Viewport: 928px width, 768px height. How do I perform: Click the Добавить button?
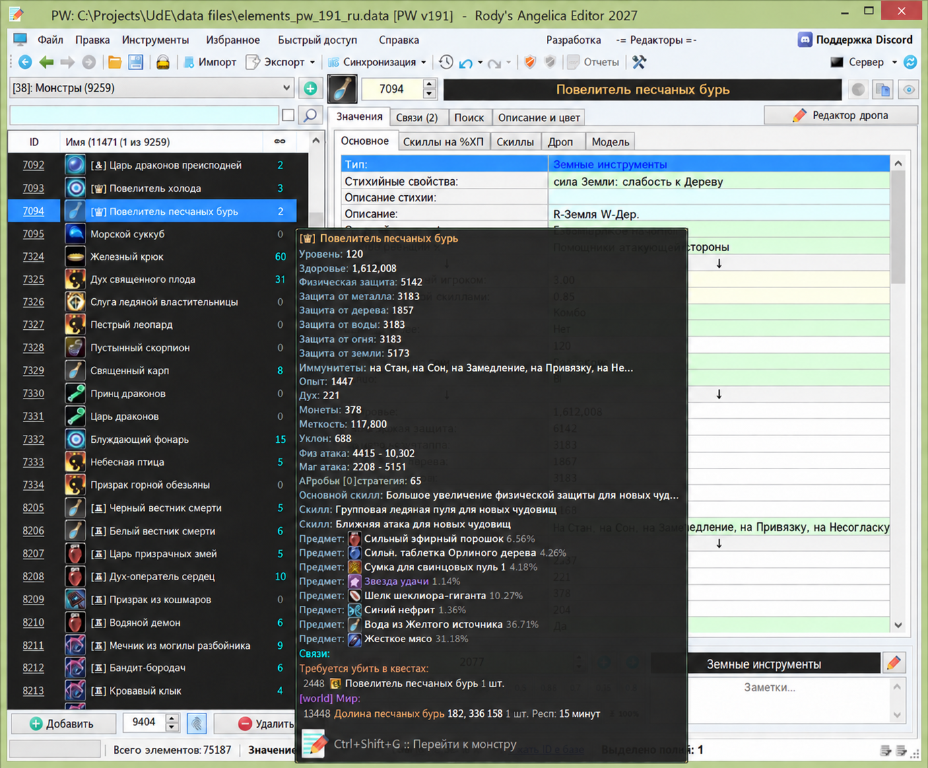point(62,724)
